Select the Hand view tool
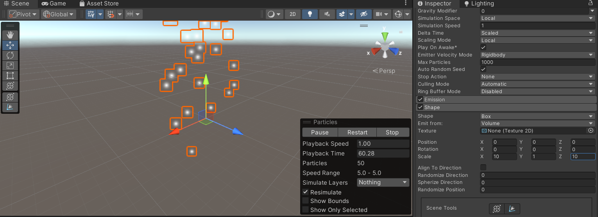This screenshot has width=598, height=217. (10, 35)
